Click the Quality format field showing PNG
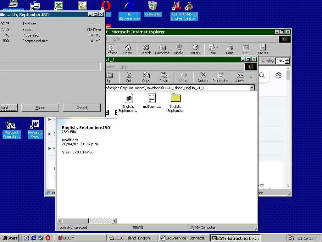This screenshot has height=242, width=322. [x=280, y=61]
